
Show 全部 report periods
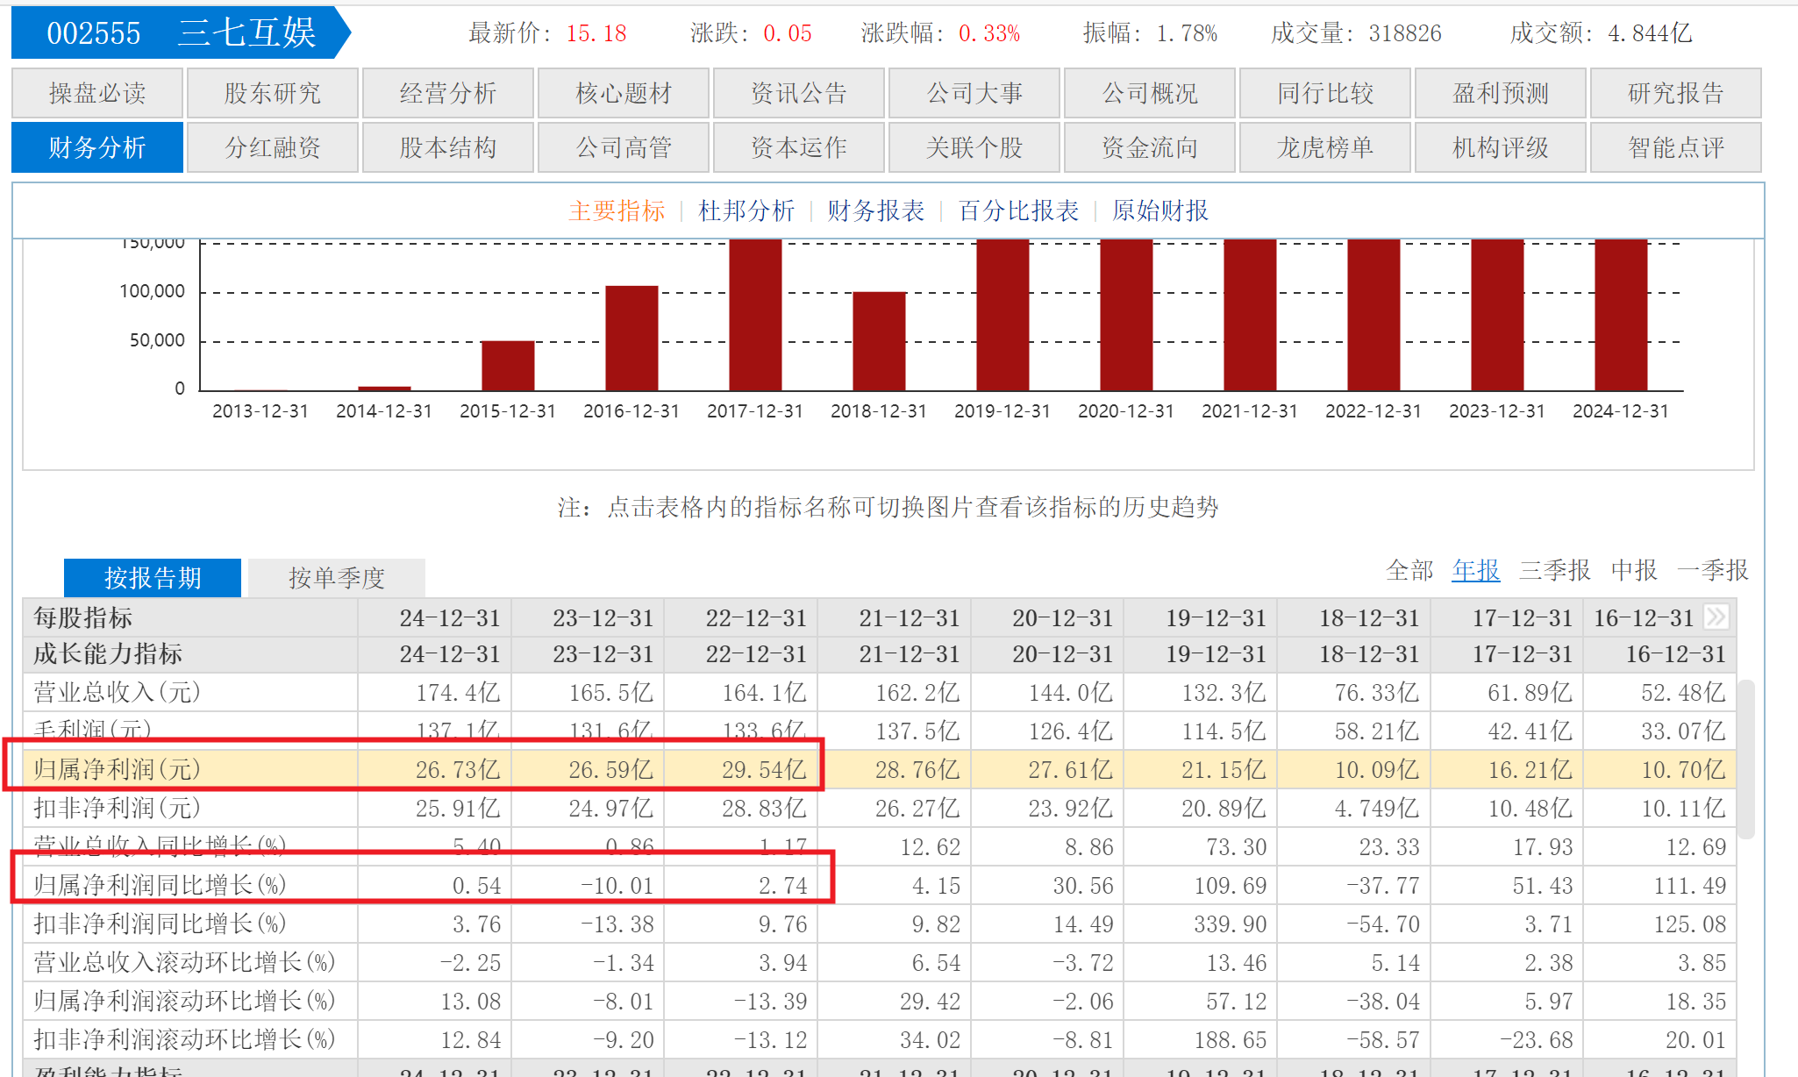tap(1409, 571)
